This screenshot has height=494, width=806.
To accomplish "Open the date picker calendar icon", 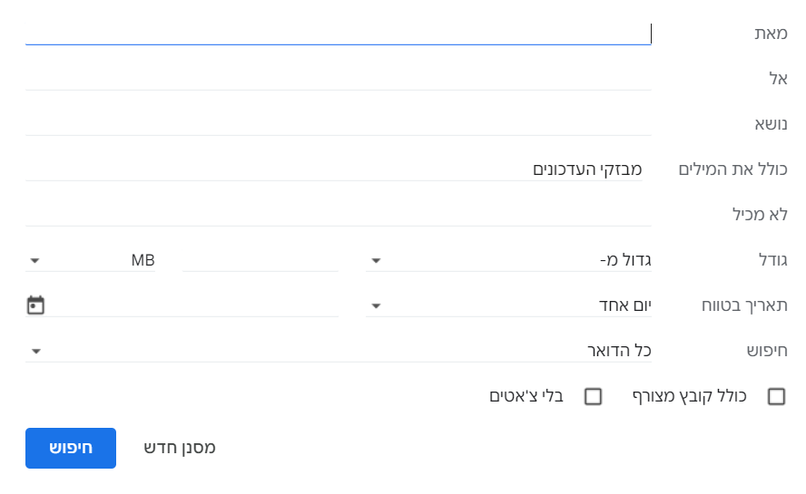I will (x=35, y=305).
